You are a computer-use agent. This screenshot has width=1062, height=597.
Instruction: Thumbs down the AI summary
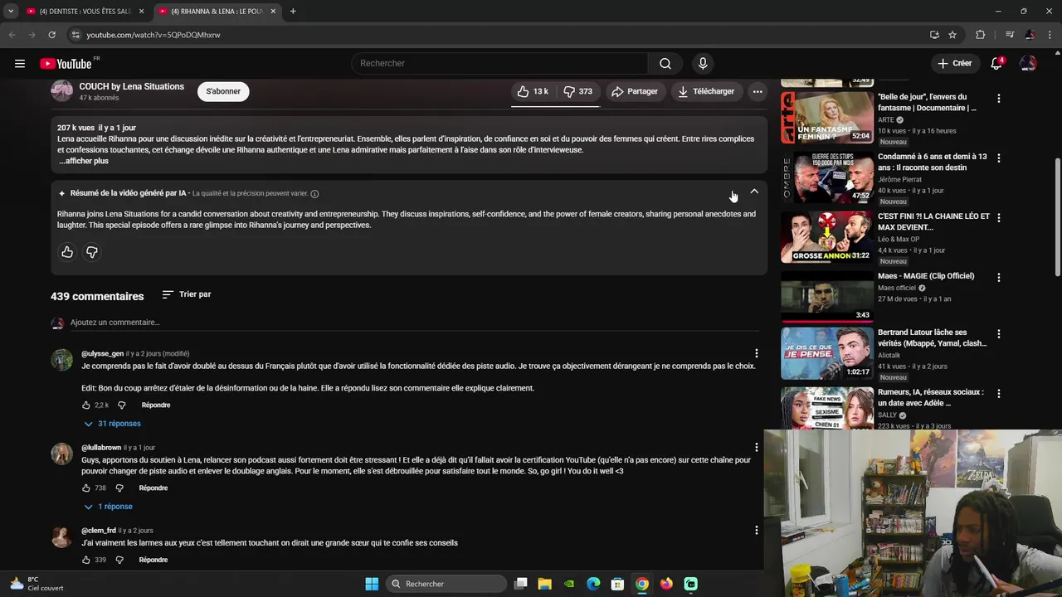click(x=92, y=252)
